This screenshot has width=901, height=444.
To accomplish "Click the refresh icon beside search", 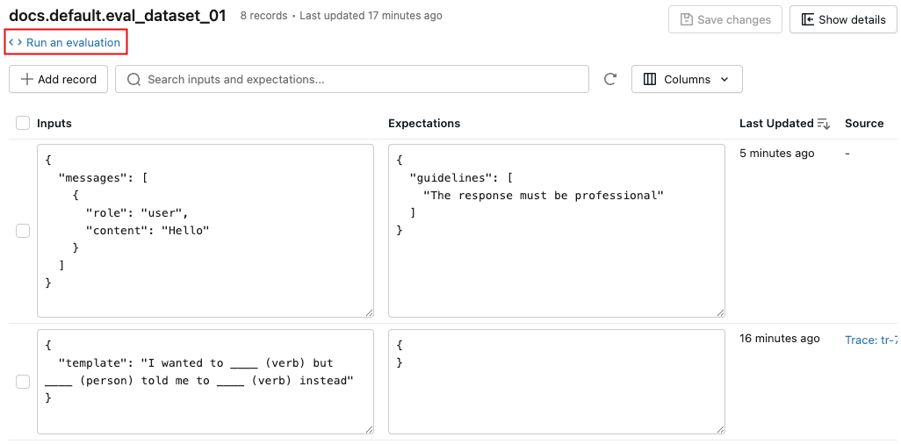I will coord(610,79).
